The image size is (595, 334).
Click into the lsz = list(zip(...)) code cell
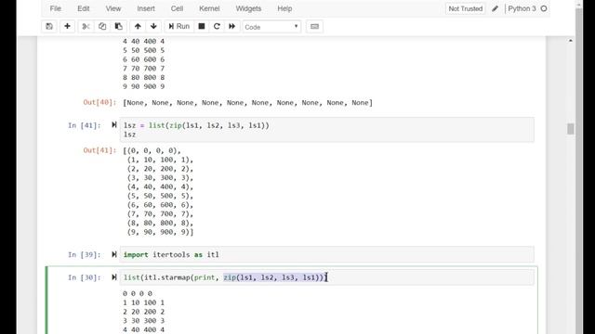click(327, 130)
